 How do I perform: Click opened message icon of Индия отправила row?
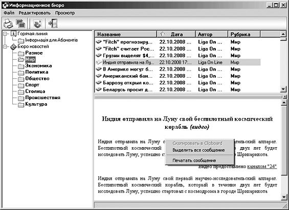click(99, 62)
